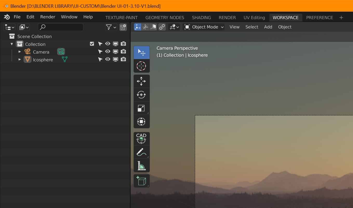Viewport: 353px width, 208px height.
Task: Switch to the Scale tool
Action: (x=142, y=108)
